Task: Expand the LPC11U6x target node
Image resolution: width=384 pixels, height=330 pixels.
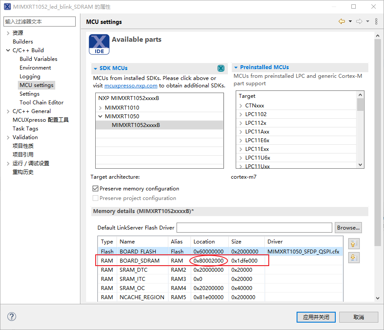Action: click(241, 158)
